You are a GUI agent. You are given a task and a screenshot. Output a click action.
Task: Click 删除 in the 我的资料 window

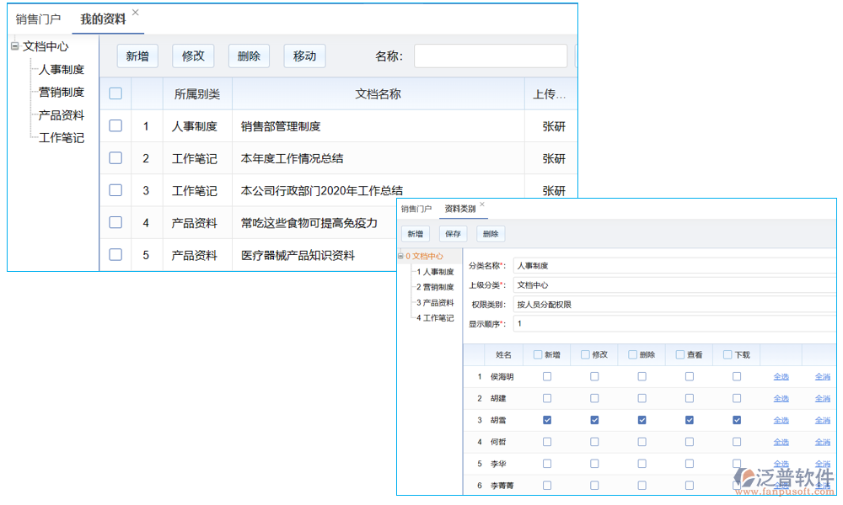[249, 56]
